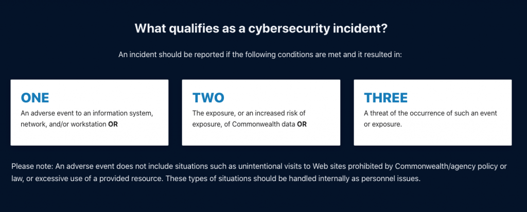The height and width of the screenshot is (212, 527).
Task: Click the blue THREE title
Action: 386,98
